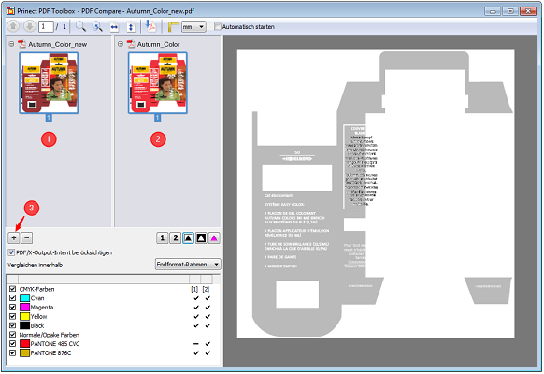Screen dimensions: 544x374
Task: Click the fit-to-width icon
Action: pyautogui.click(x=114, y=27)
